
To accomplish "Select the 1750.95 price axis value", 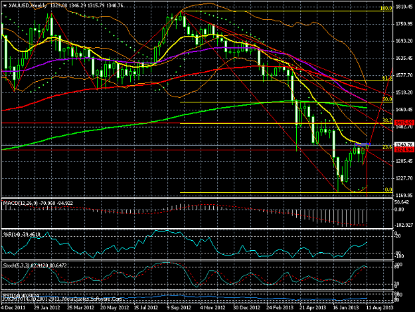I will 404,24.
